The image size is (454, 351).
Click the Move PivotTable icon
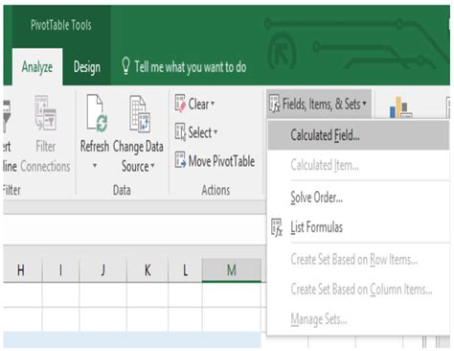click(x=180, y=160)
